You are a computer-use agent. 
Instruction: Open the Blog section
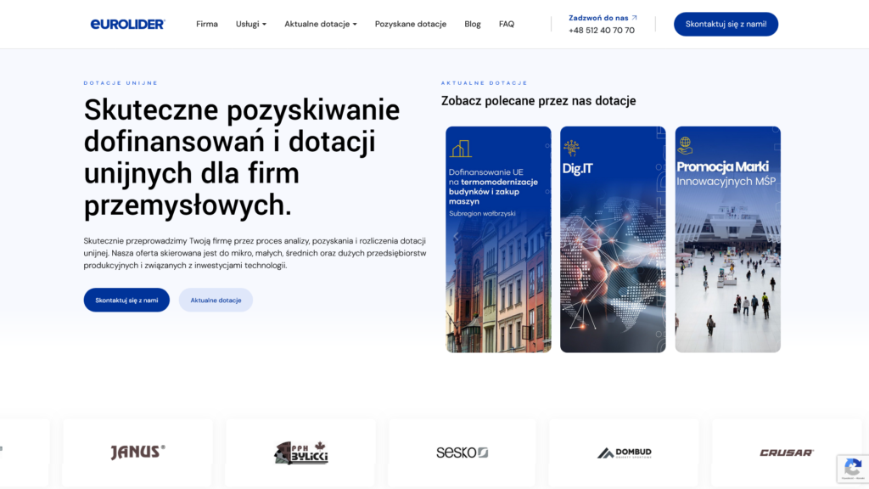coord(473,24)
